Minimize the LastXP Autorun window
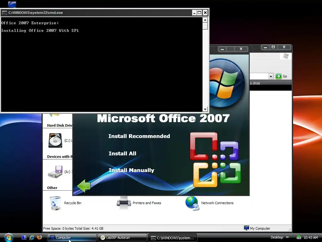This screenshot has height=242, width=322. (222, 49)
